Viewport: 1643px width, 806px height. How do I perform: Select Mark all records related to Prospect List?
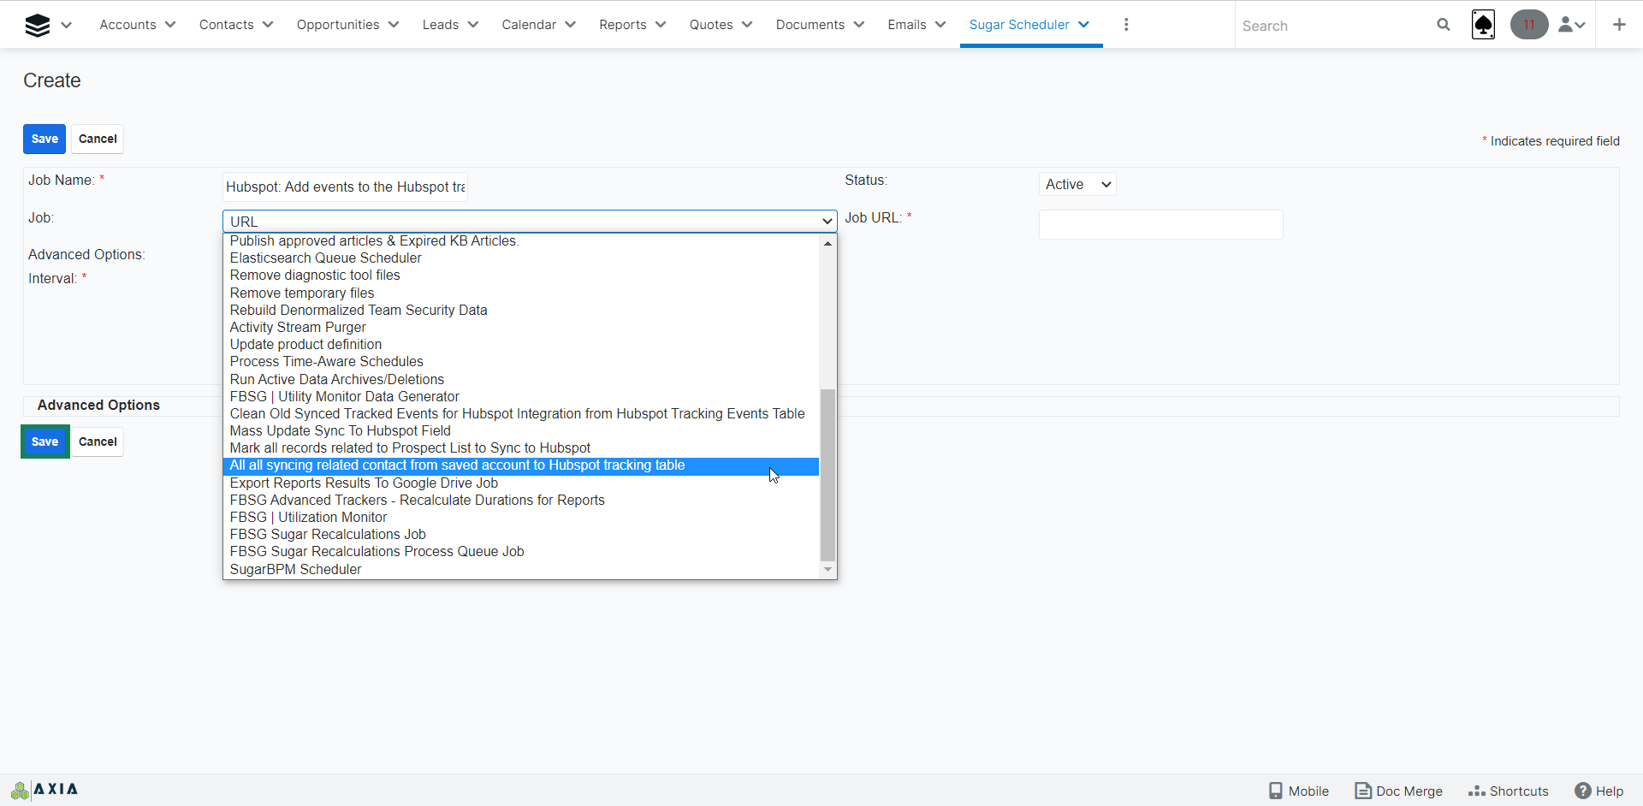click(x=521, y=448)
